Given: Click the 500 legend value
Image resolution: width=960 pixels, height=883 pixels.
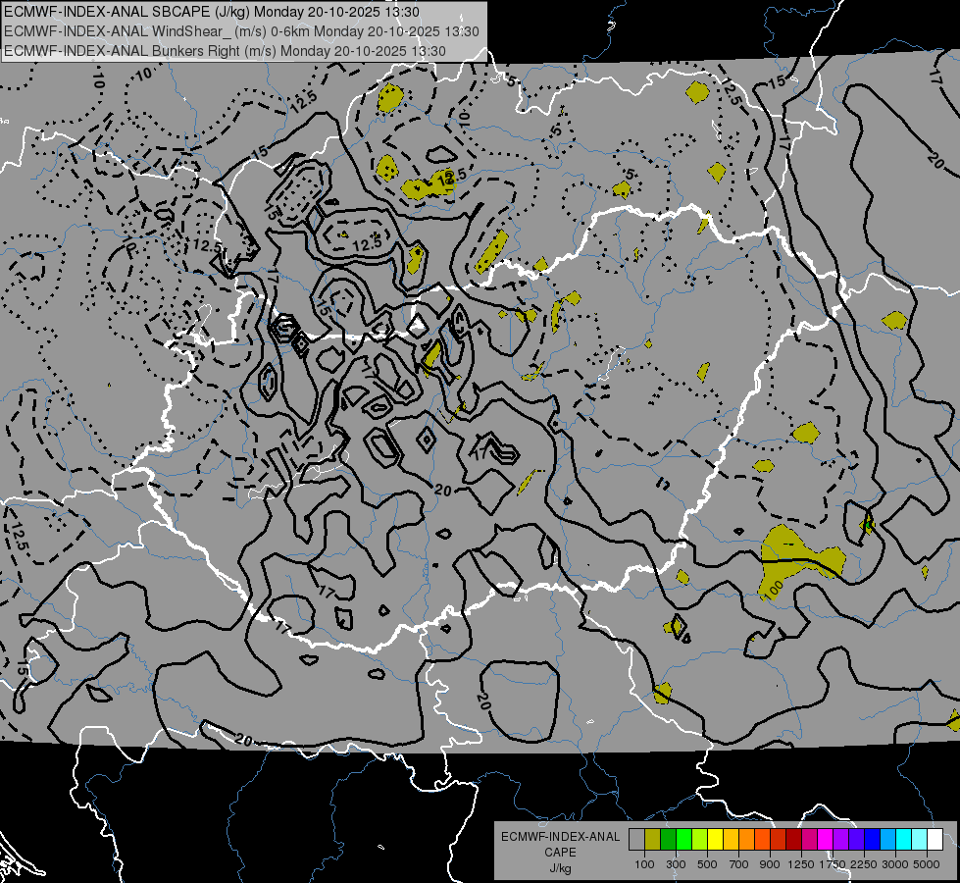Looking at the screenshot, I should [x=707, y=864].
